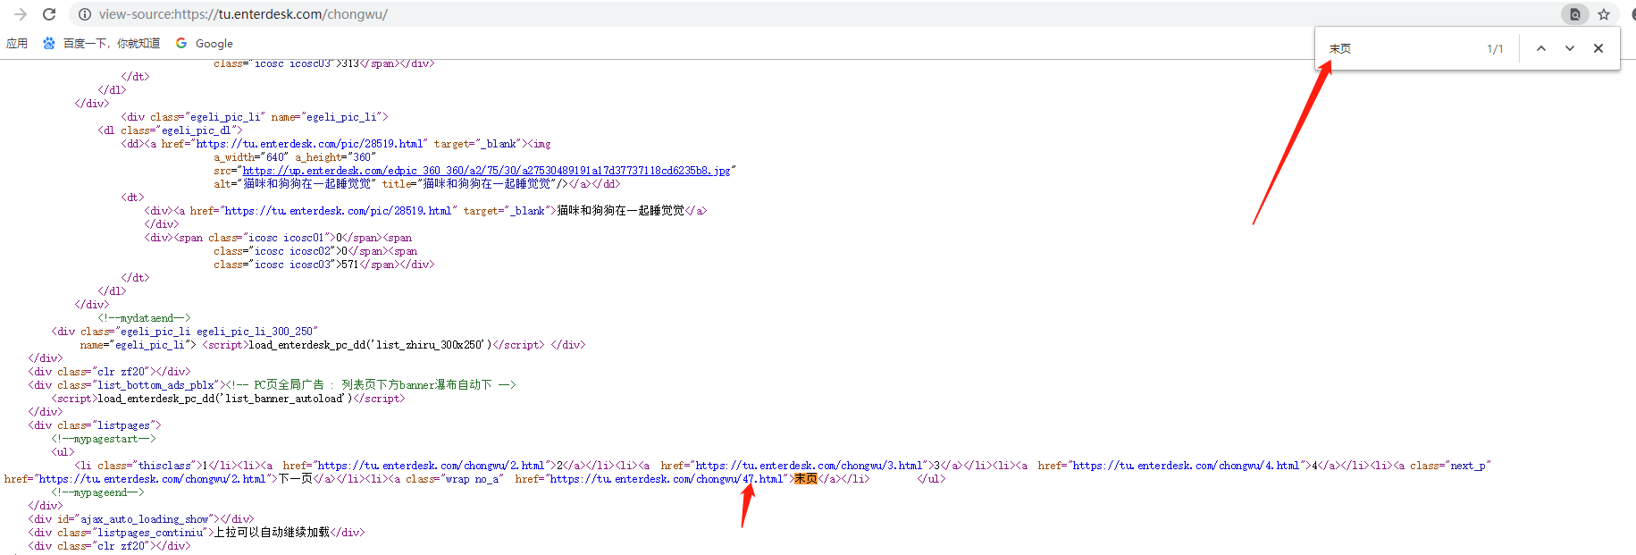Screen dimensions: 1636x555
Task: Click the address bar URL text
Action: pos(243,14)
